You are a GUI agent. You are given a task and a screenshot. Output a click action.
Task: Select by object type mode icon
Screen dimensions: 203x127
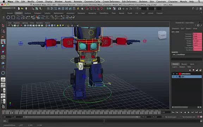[37, 9]
